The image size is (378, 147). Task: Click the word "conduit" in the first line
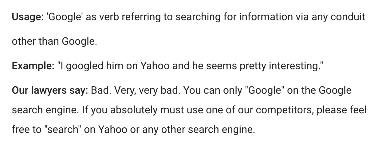tap(348, 17)
